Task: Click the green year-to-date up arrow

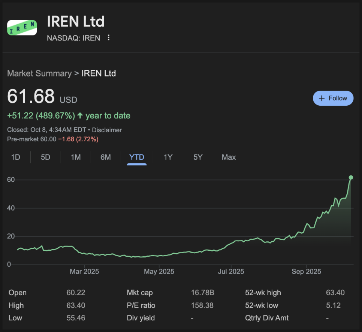Action: [80, 116]
